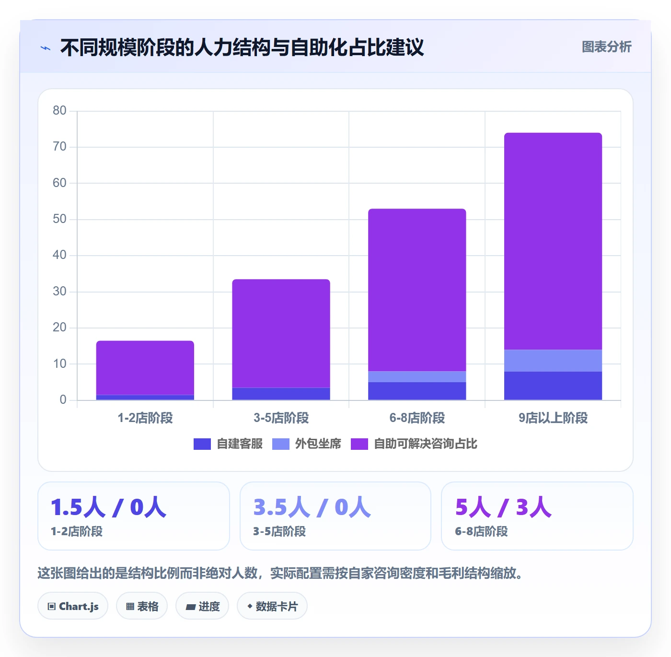Viewport: 671px width, 657px height.
Task: Click the 进度 tag chip
Action: point(202,606)
